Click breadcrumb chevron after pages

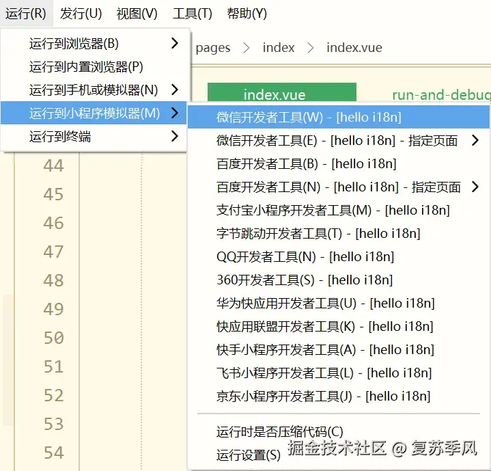[247, 48]
